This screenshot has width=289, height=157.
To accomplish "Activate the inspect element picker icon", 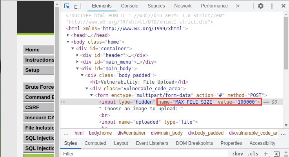I will pos(67,6).
